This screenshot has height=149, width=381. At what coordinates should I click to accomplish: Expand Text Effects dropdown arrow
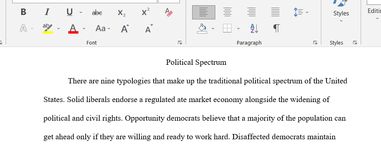32,29
